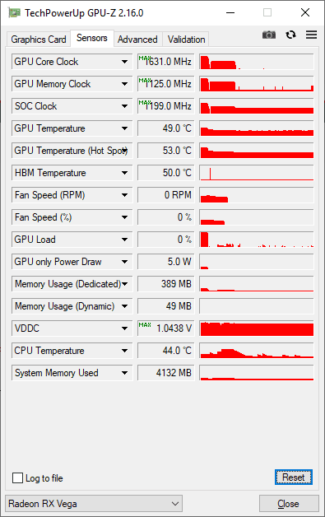This screenshot has width=325, height=517.
Task: Open the GPU only Power Draw dropdown
Action: coord(124,262)
